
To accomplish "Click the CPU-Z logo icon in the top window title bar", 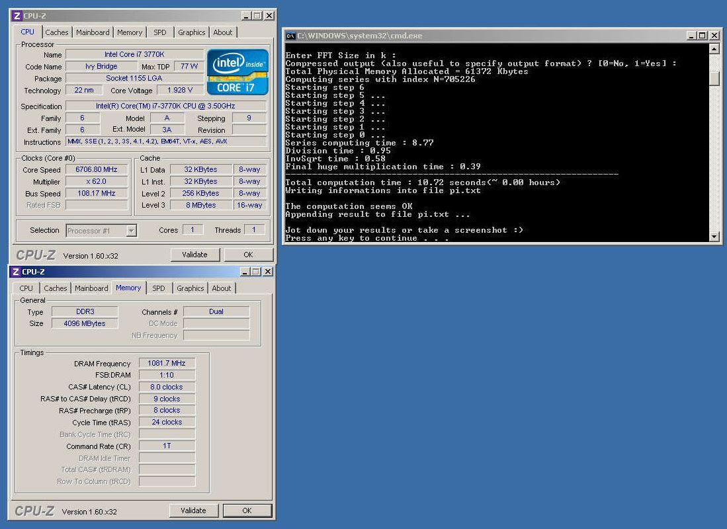I will point(17,16).
